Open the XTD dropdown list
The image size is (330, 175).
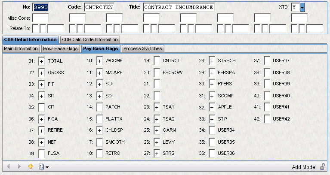coord(302,7)
